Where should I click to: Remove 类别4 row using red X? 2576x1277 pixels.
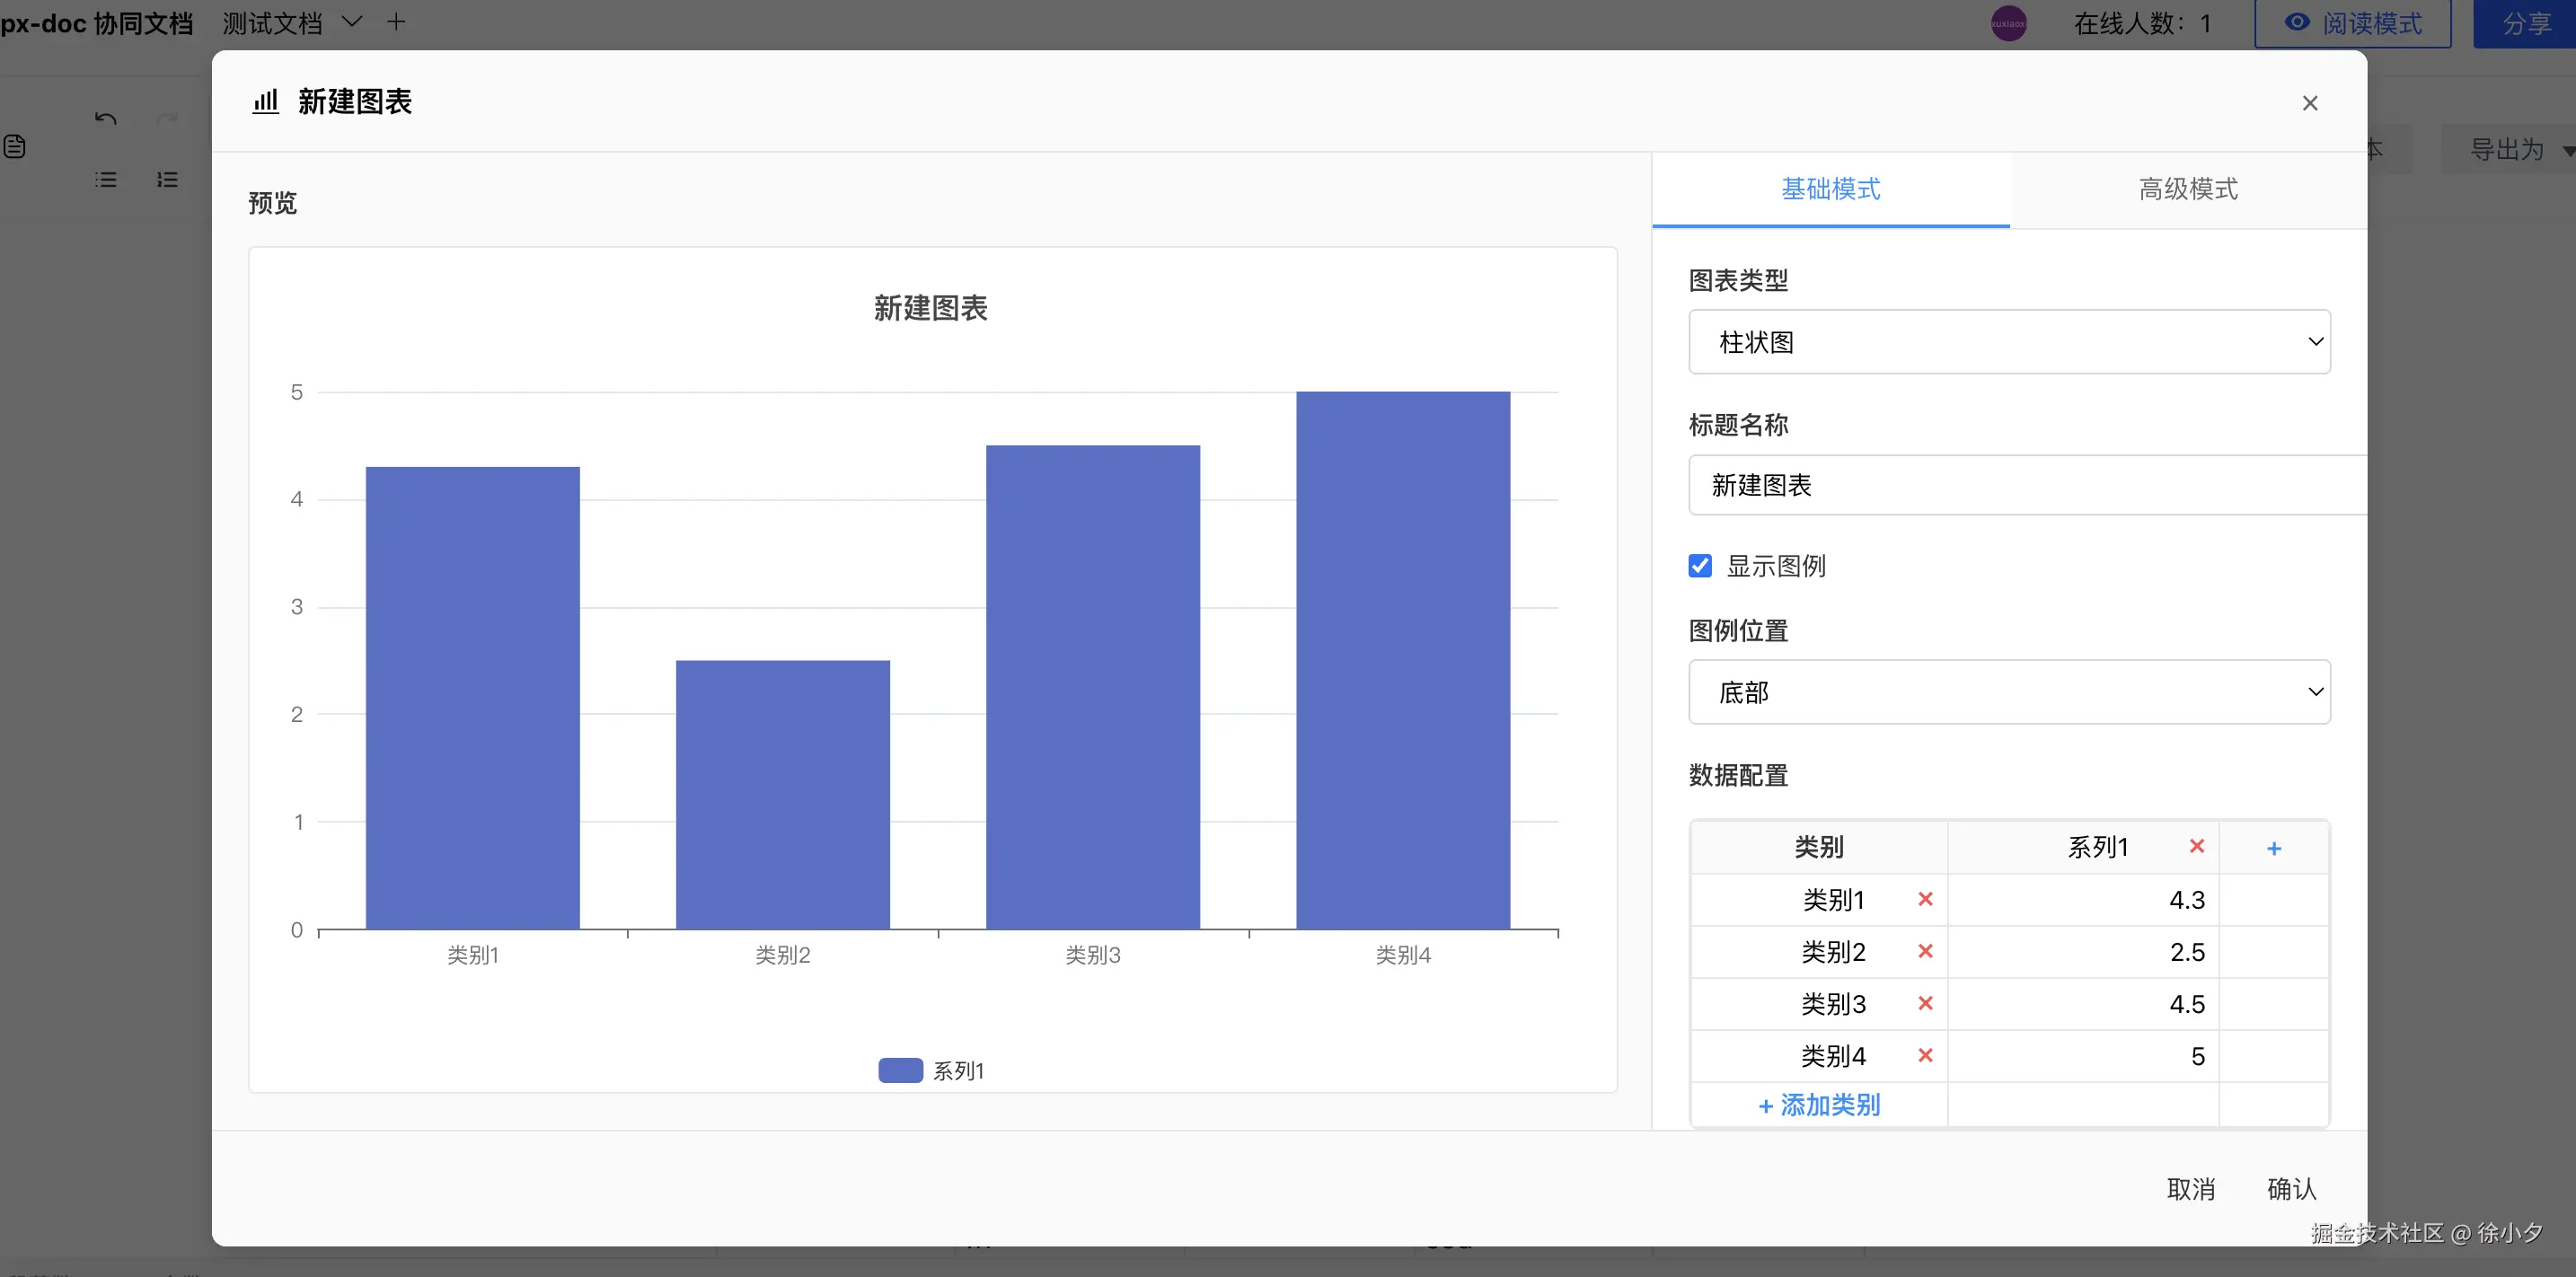(1925, 1055)
